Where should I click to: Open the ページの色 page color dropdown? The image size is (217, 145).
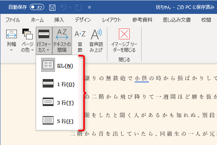tap(27, 40)
